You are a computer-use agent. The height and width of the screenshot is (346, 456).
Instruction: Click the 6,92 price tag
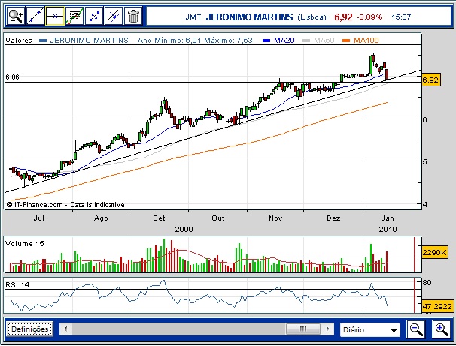click(x=430, y=80)
